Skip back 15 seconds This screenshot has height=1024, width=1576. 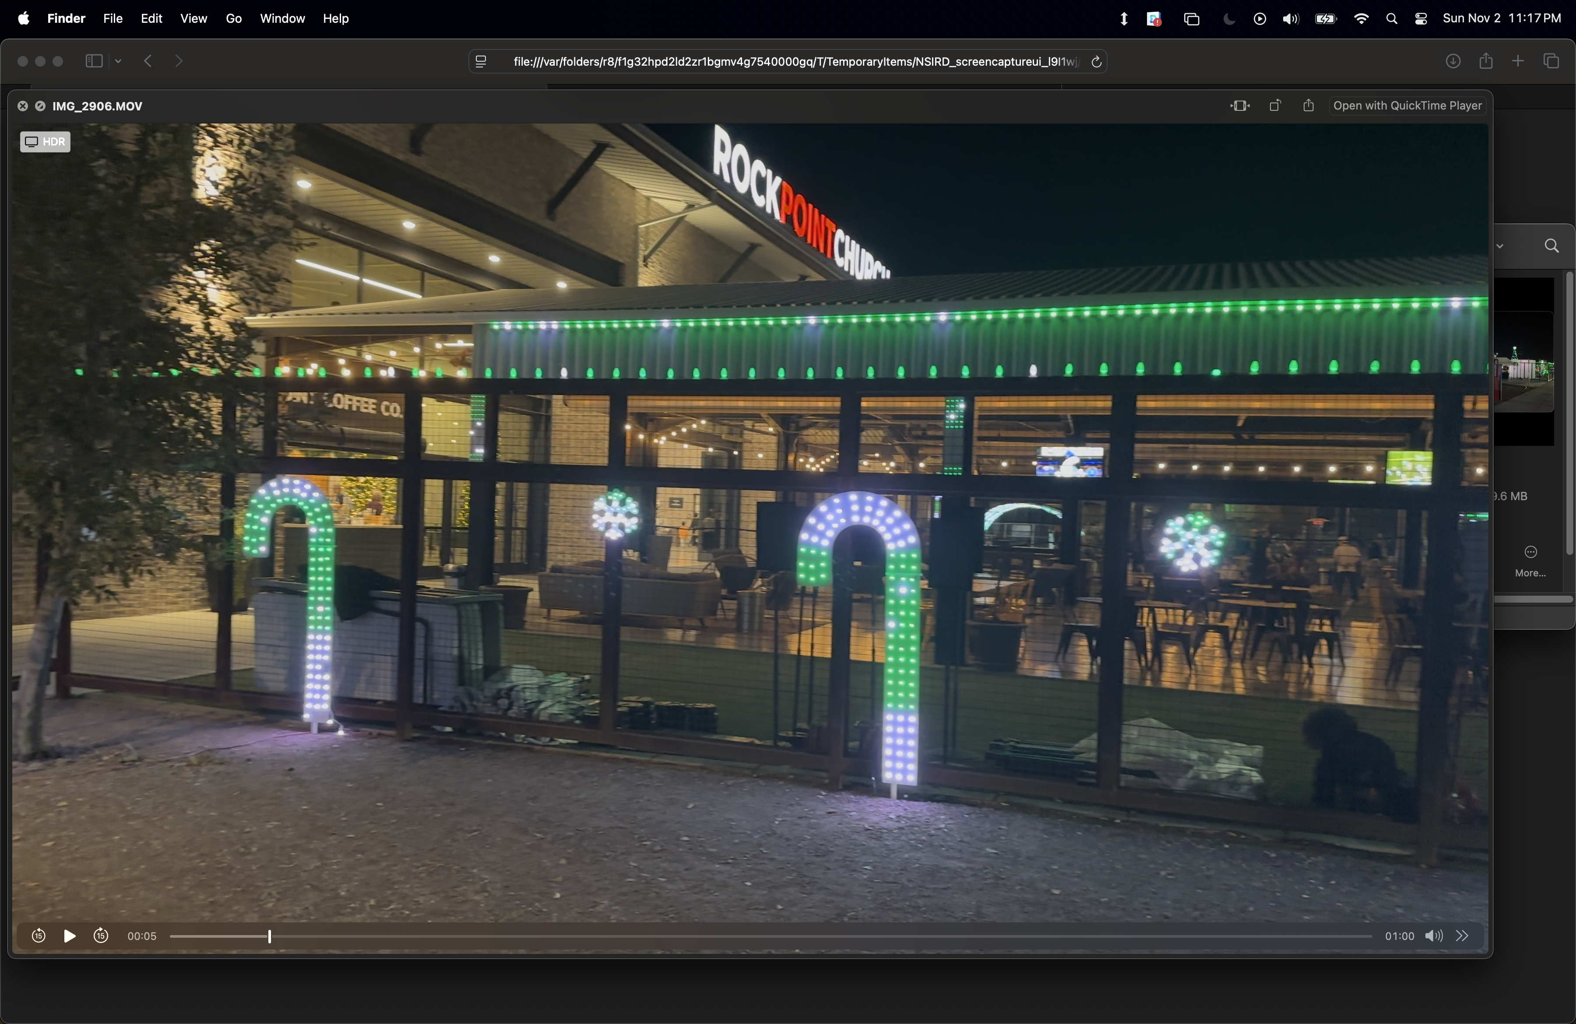(x=39, y=936)
